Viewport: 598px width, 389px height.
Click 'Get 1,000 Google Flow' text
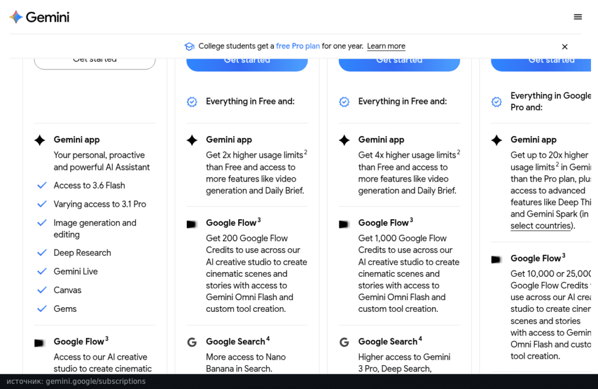pyautogui.click(x=402, y=238)
